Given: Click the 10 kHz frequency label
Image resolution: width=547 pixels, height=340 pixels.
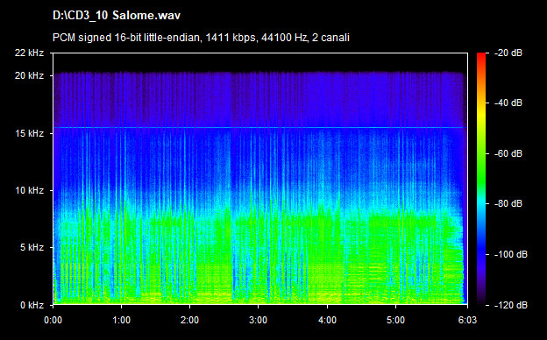Looking at the screenshot, I should pyautogui.click(x=29, y=190).
